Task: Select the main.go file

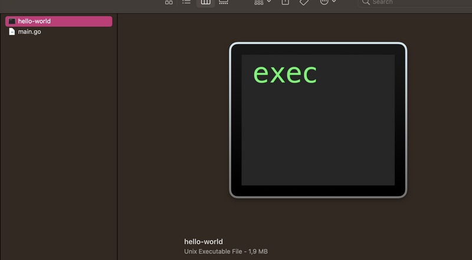Action: point(29,32)
